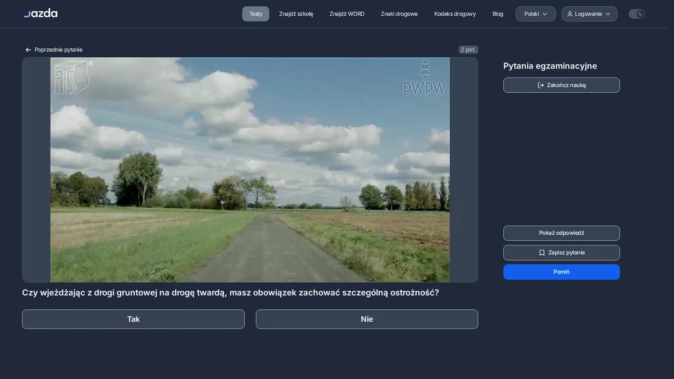Visit the Blog page
The width and height of the screenshot is (674, 379).
tap(498, 14)
